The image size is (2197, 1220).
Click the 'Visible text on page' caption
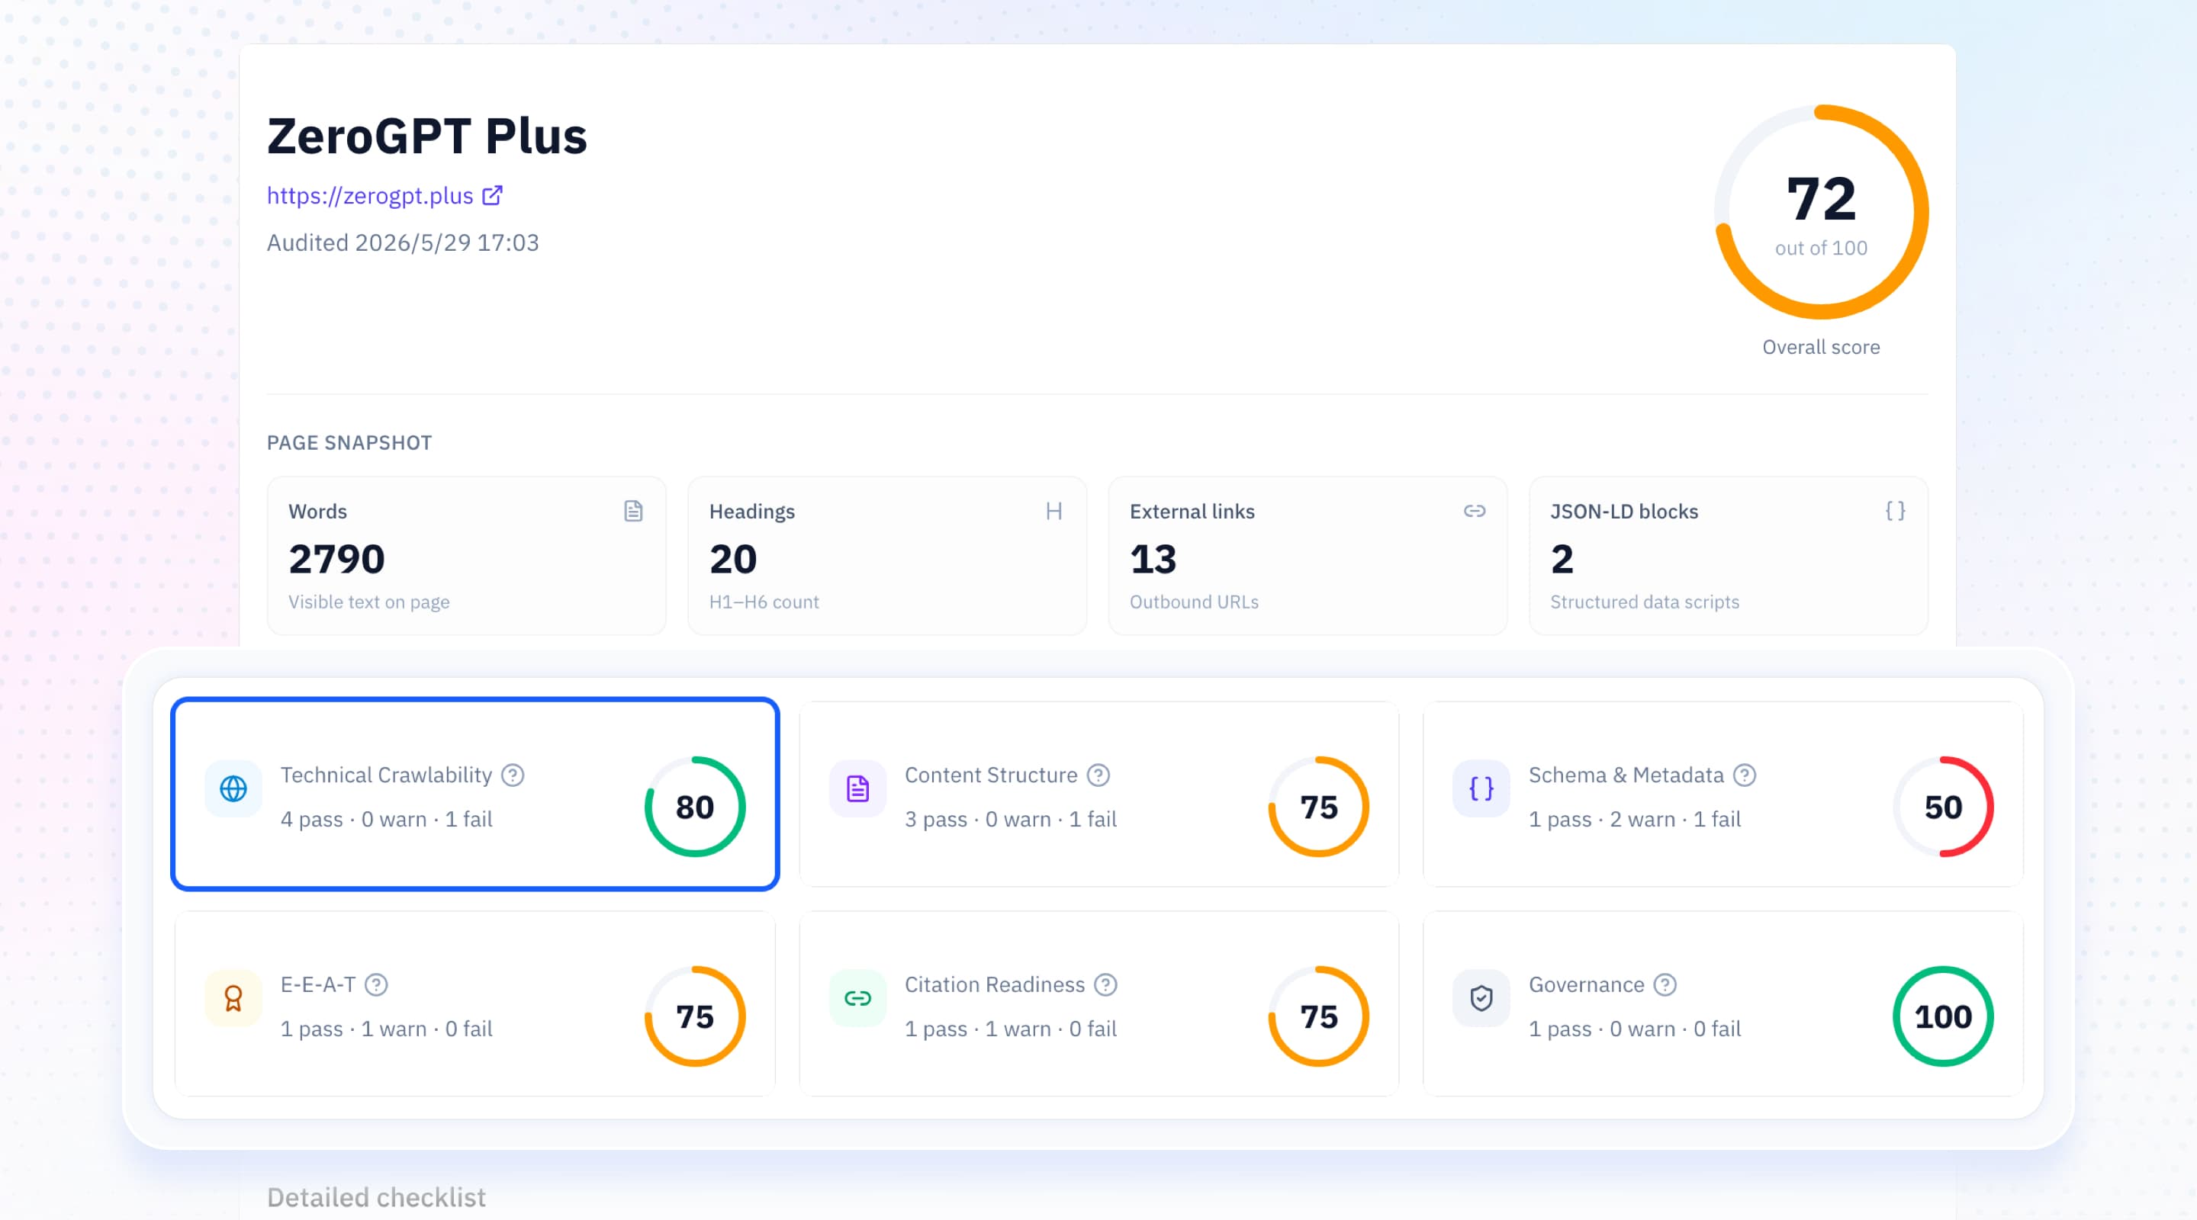(x=368, y=602)
